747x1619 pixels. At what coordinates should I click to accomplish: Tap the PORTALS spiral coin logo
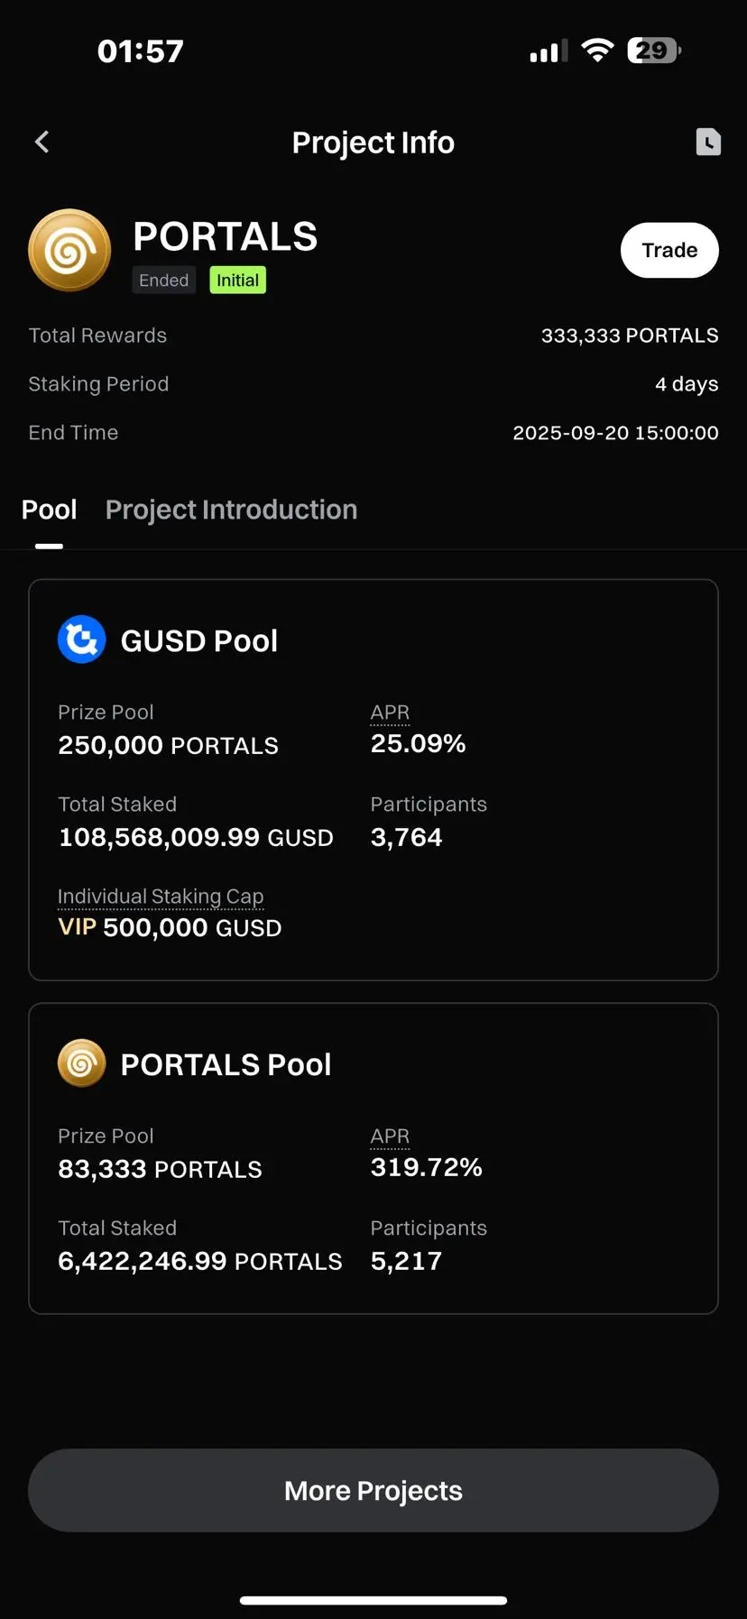(x=69, y=251)
